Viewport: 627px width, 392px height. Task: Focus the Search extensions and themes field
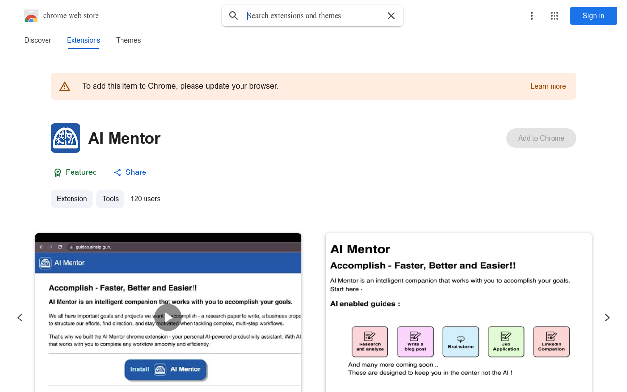point(313,16)
